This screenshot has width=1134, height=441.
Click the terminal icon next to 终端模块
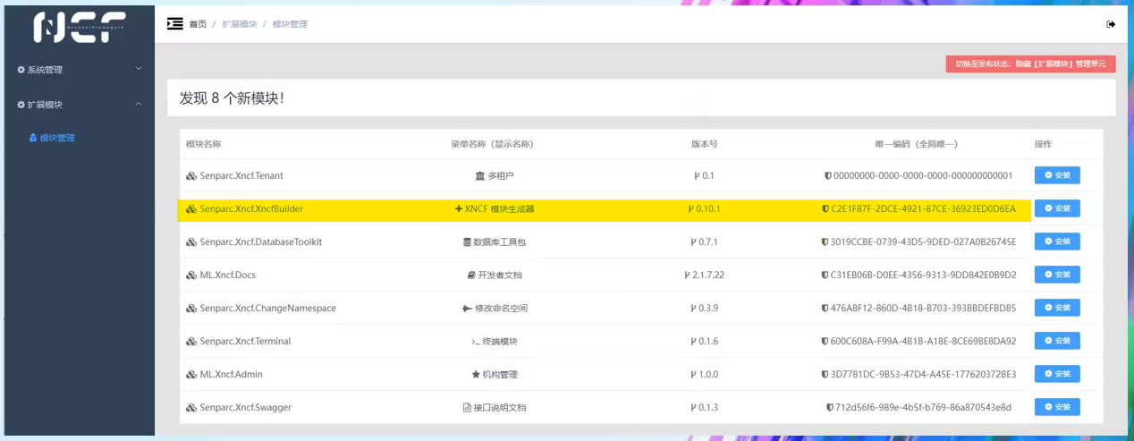tap(476, 342)
